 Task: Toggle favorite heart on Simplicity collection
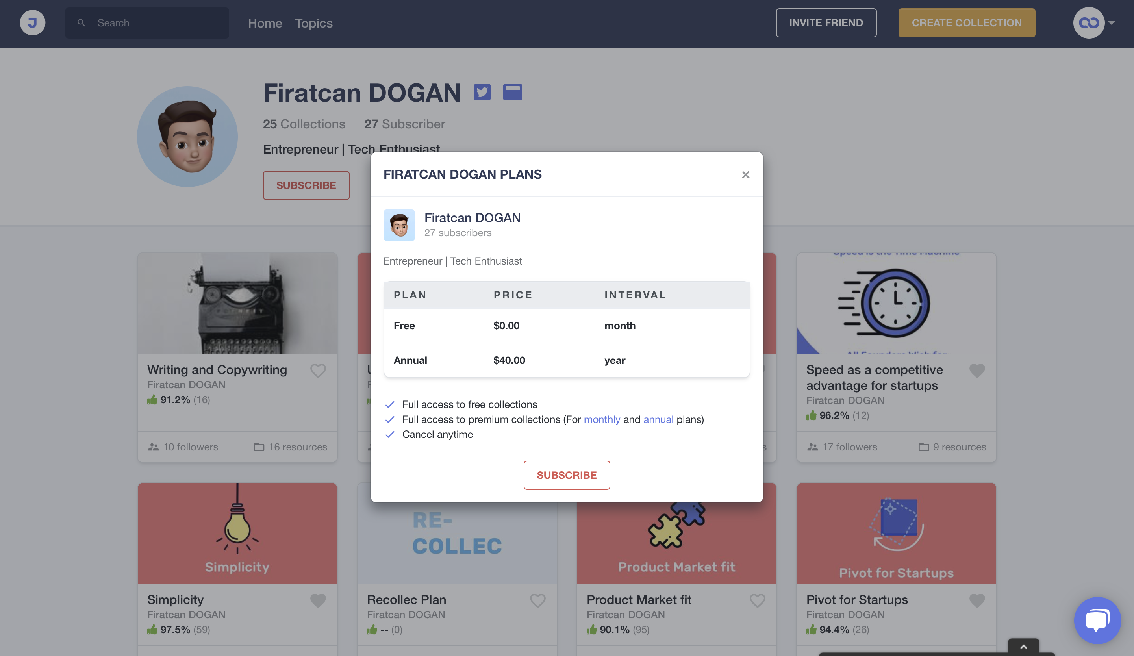pyautogui.click(x=318, y=600)
